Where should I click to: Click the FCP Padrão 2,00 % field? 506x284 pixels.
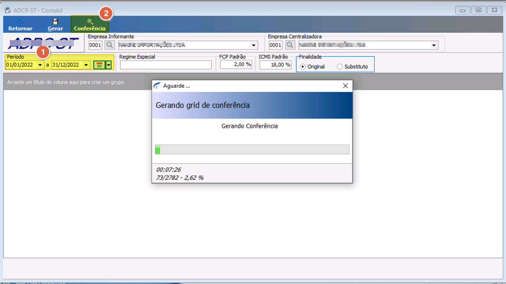tap(236, 64)
